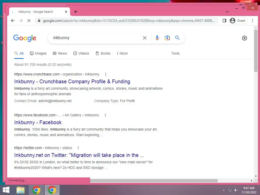Click Company Type: For Profit text
The width and height of the screenshot is (260, 195).
click(115, 101)
